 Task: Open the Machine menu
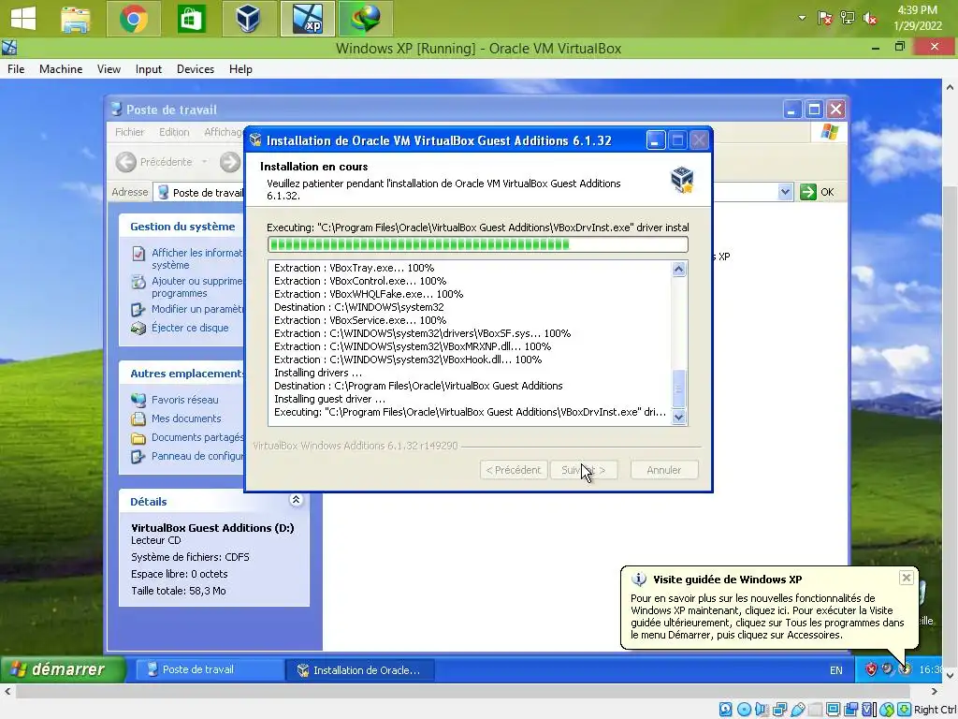(x=61, y=69)
